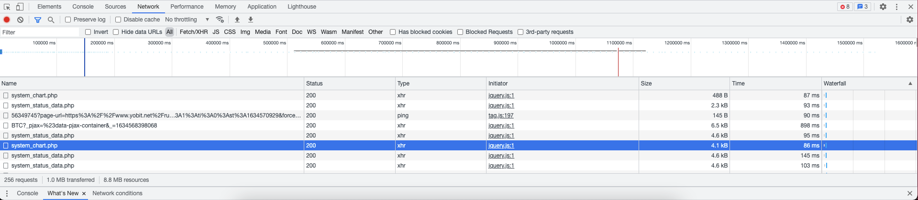
Task: Click the Filter text input field
Action: click(39, 32)
